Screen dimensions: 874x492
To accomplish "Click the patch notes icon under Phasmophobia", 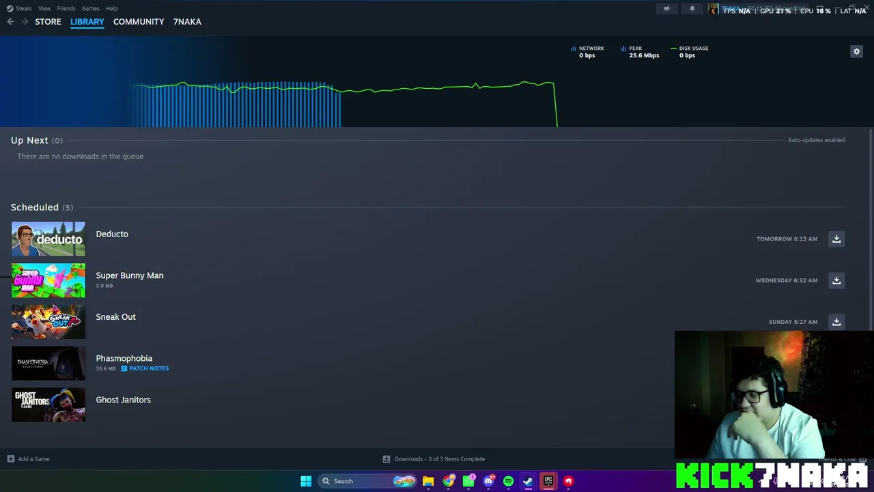I will point(124,368).
